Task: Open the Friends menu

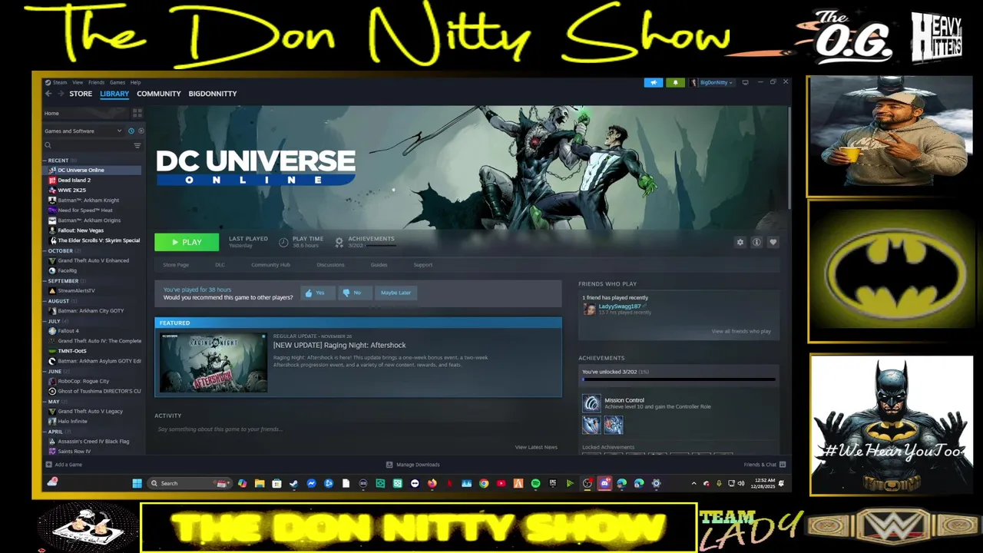Action: [96, 82]
